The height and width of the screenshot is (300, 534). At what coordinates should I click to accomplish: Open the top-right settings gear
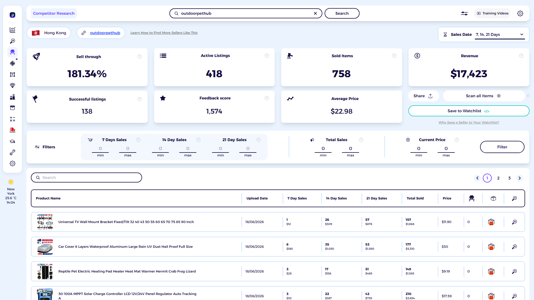tap(520, 13)
